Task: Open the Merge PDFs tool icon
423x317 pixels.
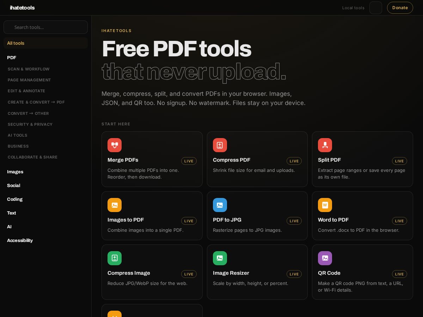Action: coord(115,145)
